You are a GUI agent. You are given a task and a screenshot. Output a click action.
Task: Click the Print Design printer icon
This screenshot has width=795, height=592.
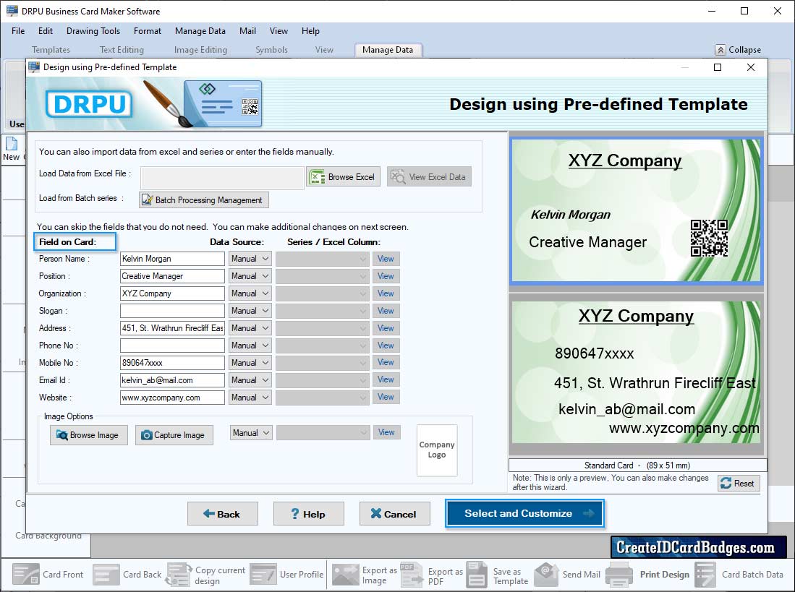(x=618, y=575)
